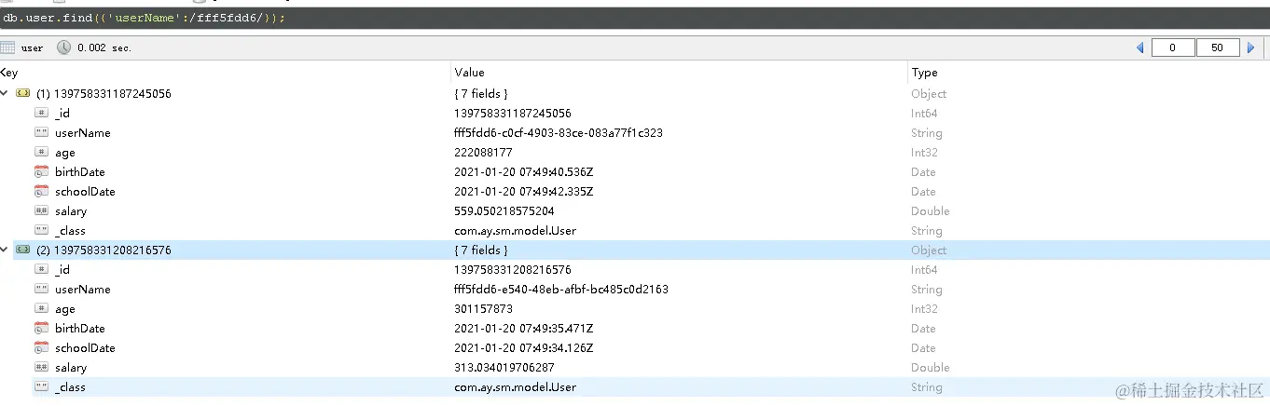Viewport: 1270px width, 406px height.
Task: Click the Int64 icon of _id in document 2
Action: click(41, 269)
